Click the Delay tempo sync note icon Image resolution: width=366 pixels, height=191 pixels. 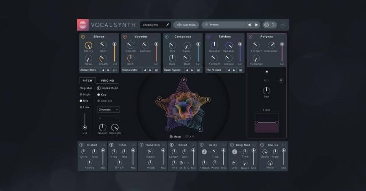(204, 152)
